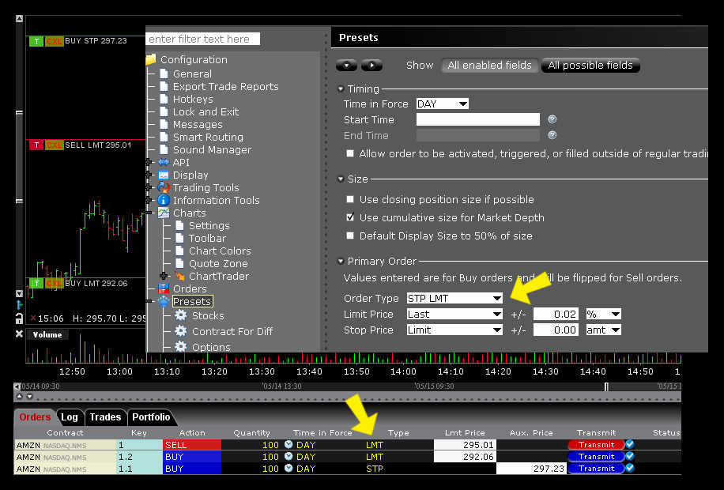This screenshot has height=490, width=724.
Task: Click Transmit button for 292.06 BUY order
Action: pos(596,456)
